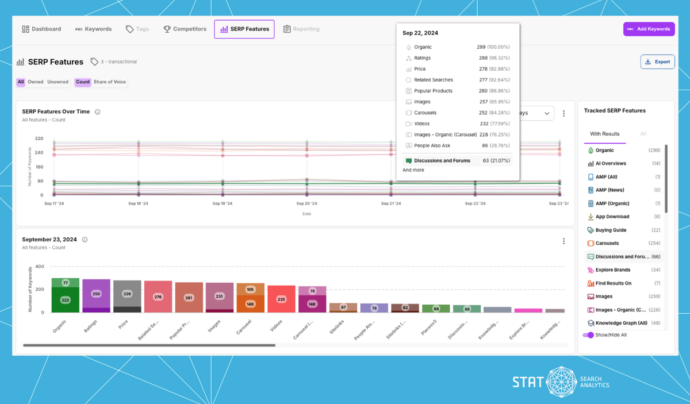Open the kebab menu on SERP Features Over Time
Viewport: 690px width, 404px height.
[x=563, y=113]
